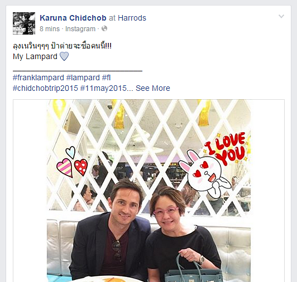
Task: Click the Karuna Chidchob name link
Action: (x=73, y=18)
